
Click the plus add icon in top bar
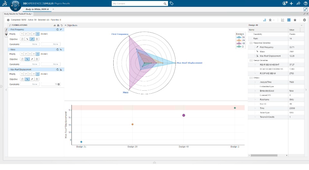coord(291,3)
